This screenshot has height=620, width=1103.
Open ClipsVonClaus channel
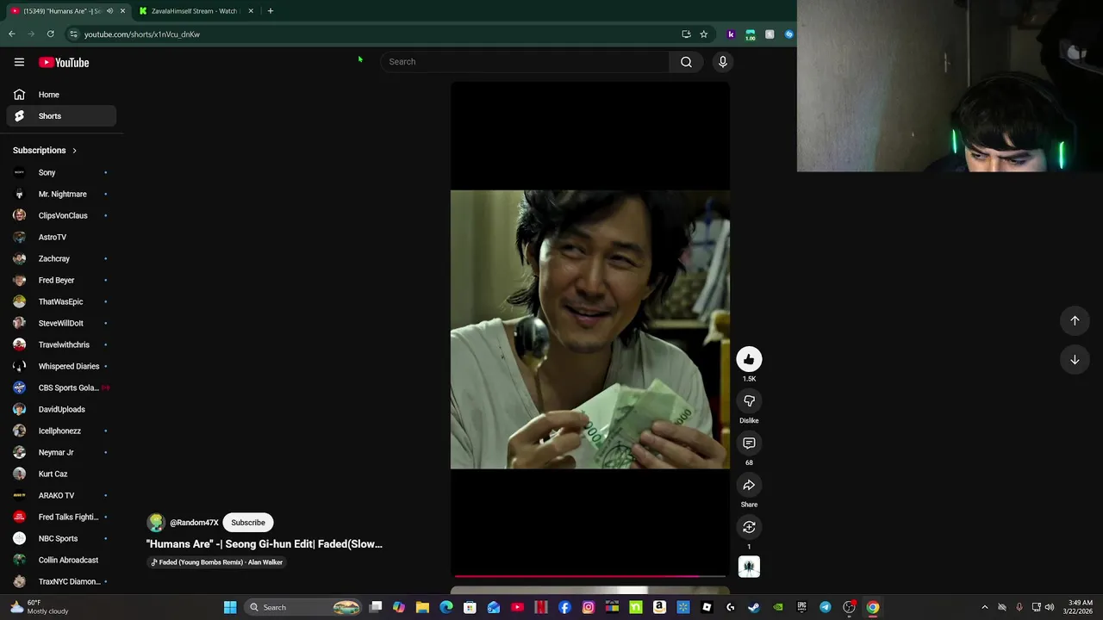pos(61,215)
